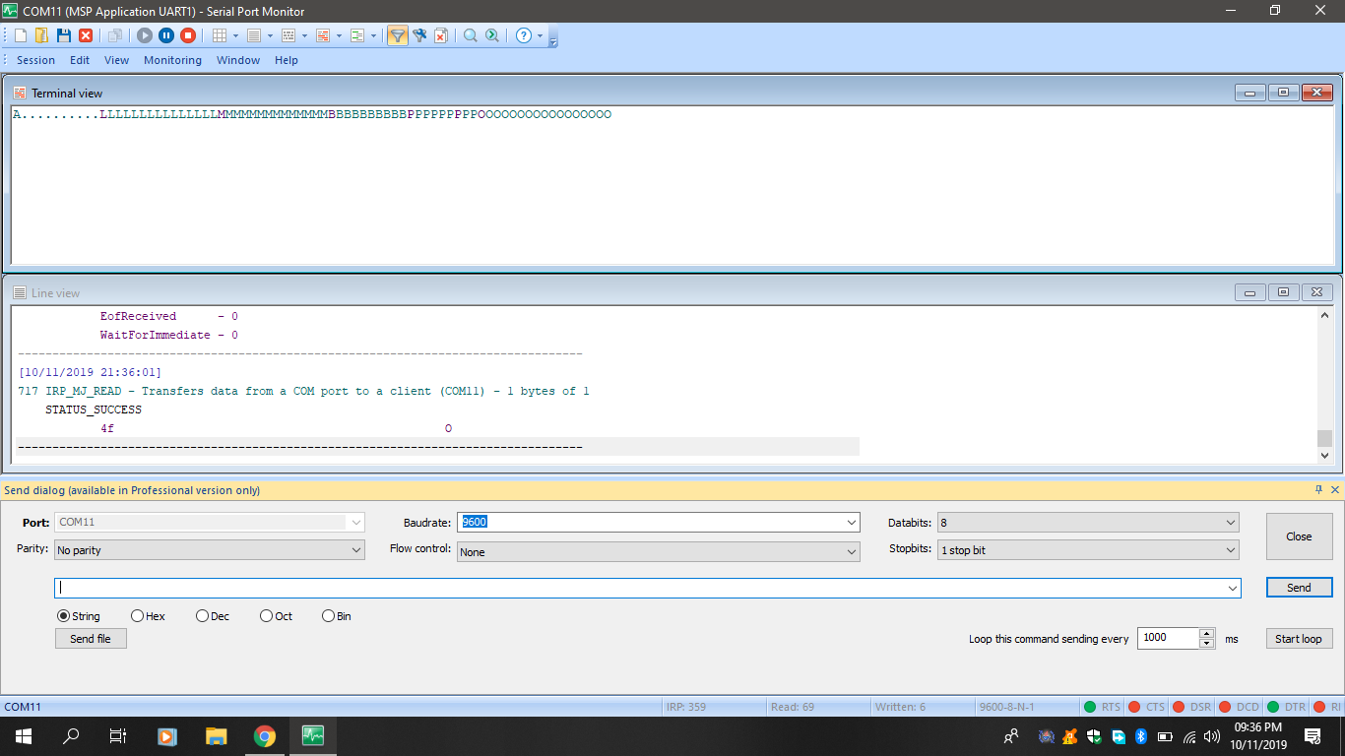Select the Hex radio button

[137, 616]
